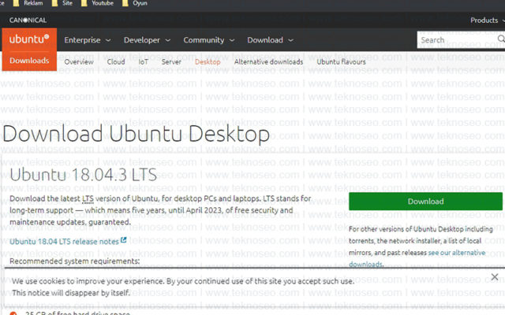Viewport: 505px width, 315px height.
Task: Open Ubuntu flavours tab
Action: [342, 61]
